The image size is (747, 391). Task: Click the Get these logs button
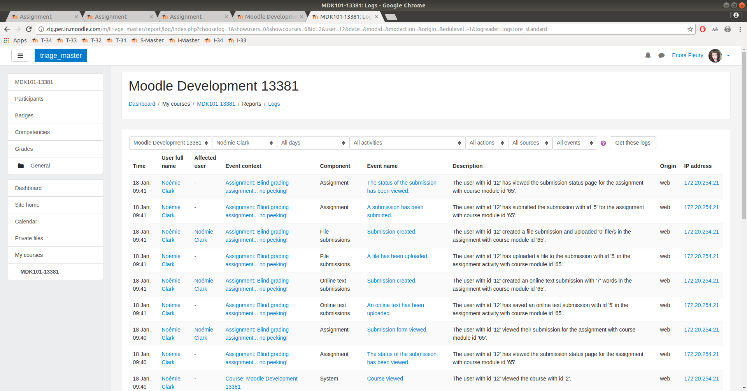point(633,143)
